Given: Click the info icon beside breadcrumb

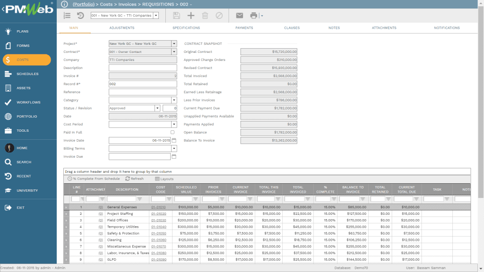Looking at the screenshot, I should pyautogui.click(x=64, y=4).
